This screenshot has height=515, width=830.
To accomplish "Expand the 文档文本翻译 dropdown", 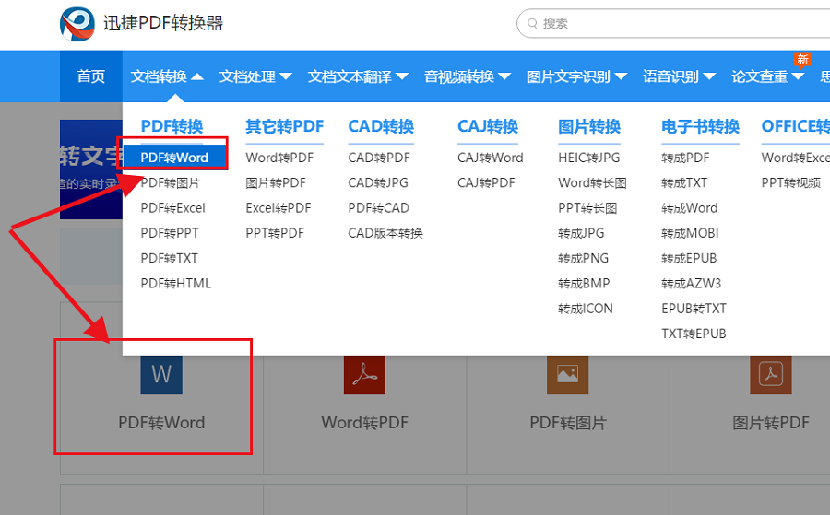I will pos(359,76).
